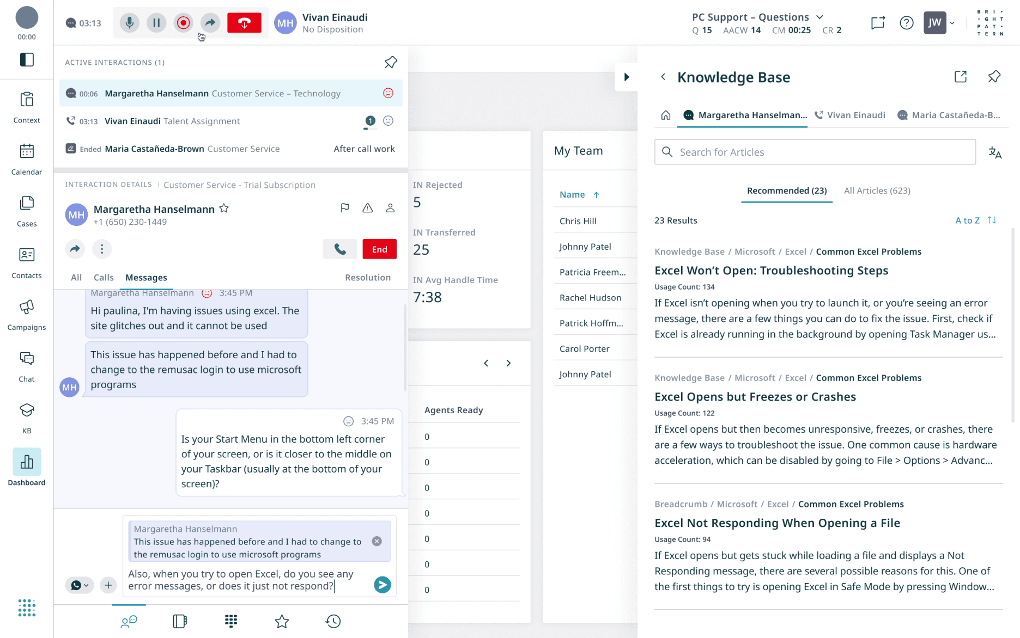
Task: Sort My Team by Name column
Action: click(x=579, y=194)
